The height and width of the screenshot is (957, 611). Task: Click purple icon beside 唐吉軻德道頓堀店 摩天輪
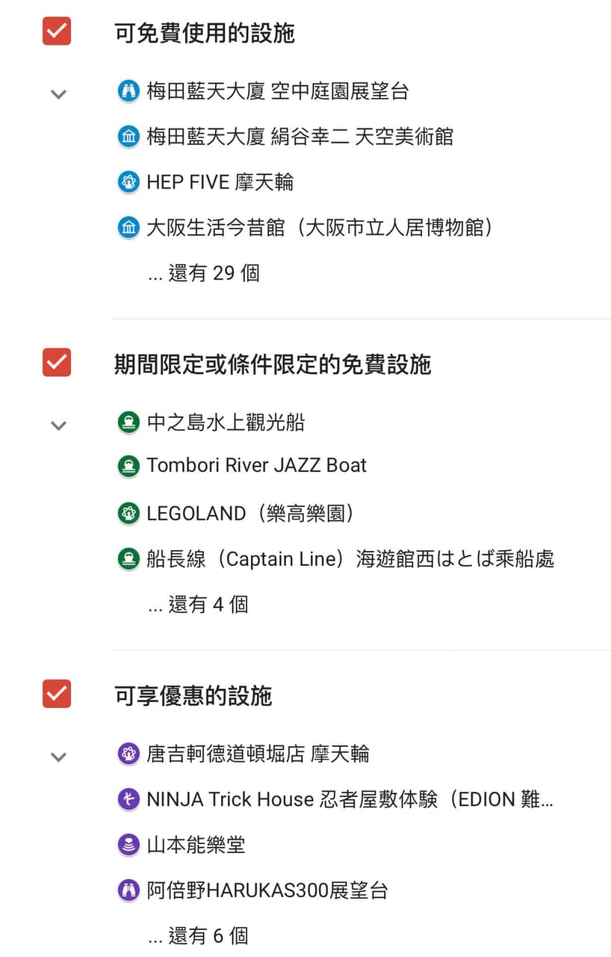tap(129, 754)
